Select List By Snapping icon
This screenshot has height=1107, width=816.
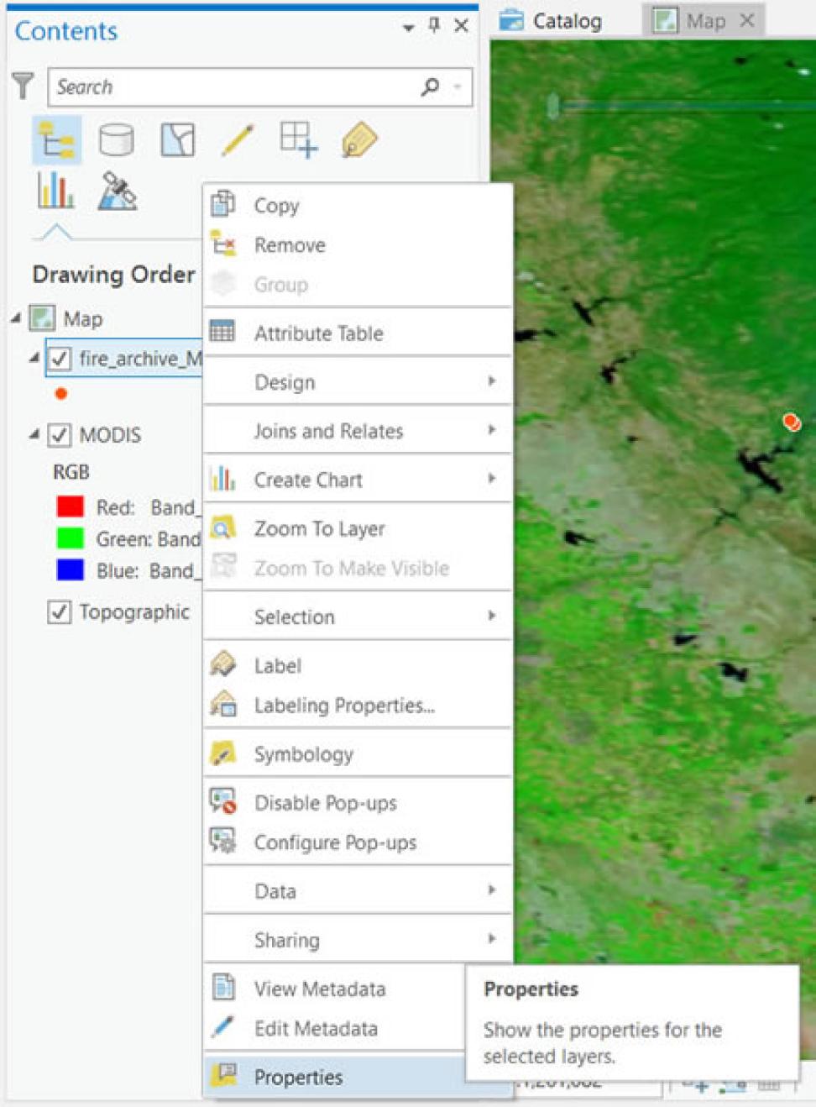[x=299, y=139]
